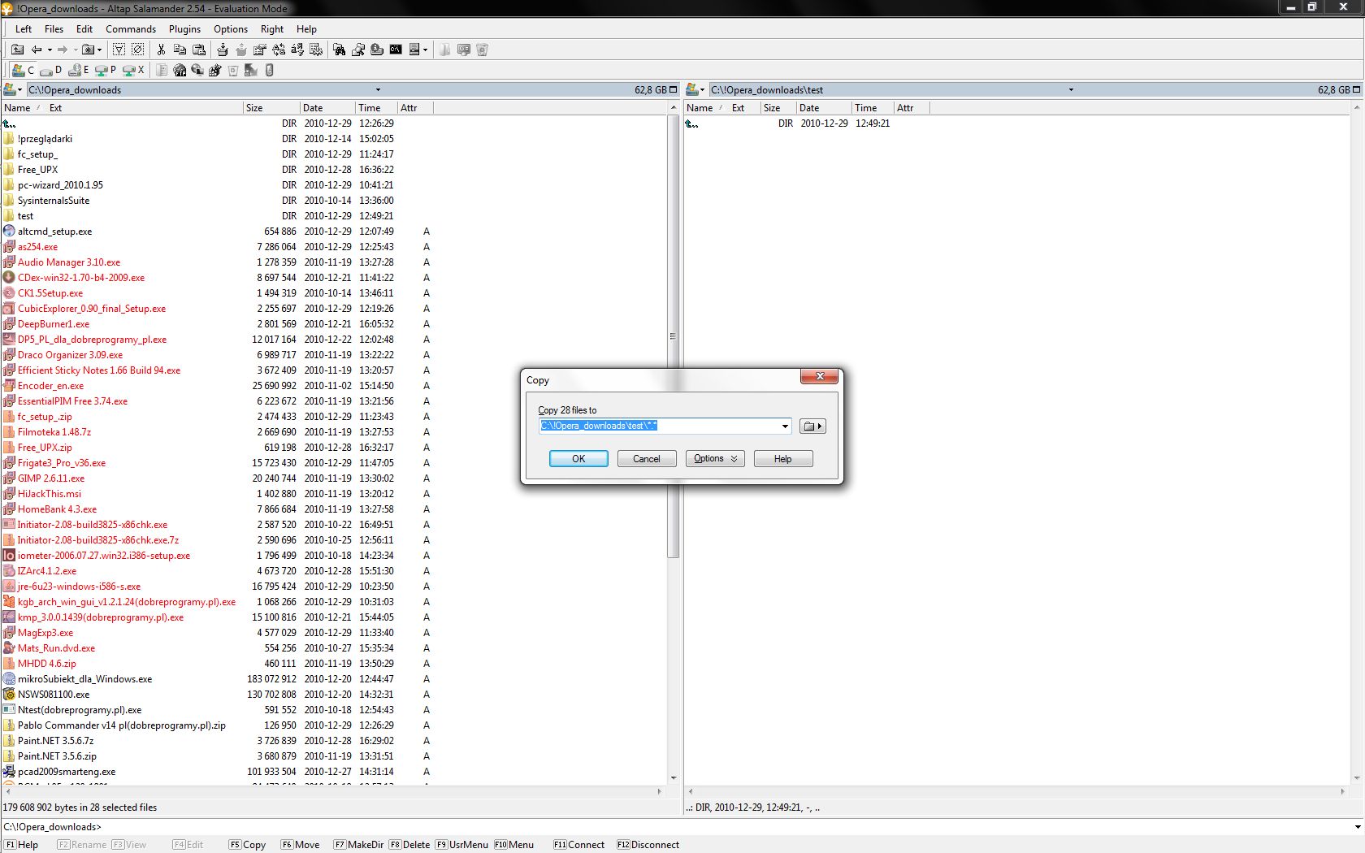This screenshot has height=853, width=1365.
Task: Sort left panel by Size column
Action: (271, 107)
